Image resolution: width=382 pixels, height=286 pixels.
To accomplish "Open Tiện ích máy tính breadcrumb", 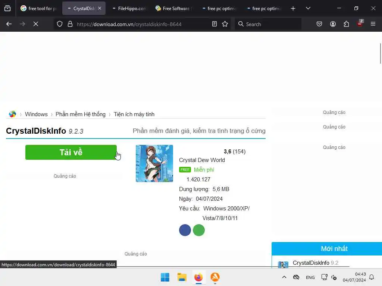I will [134, 114].
